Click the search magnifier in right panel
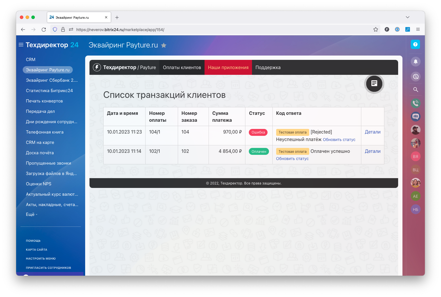 click(416, 90)
